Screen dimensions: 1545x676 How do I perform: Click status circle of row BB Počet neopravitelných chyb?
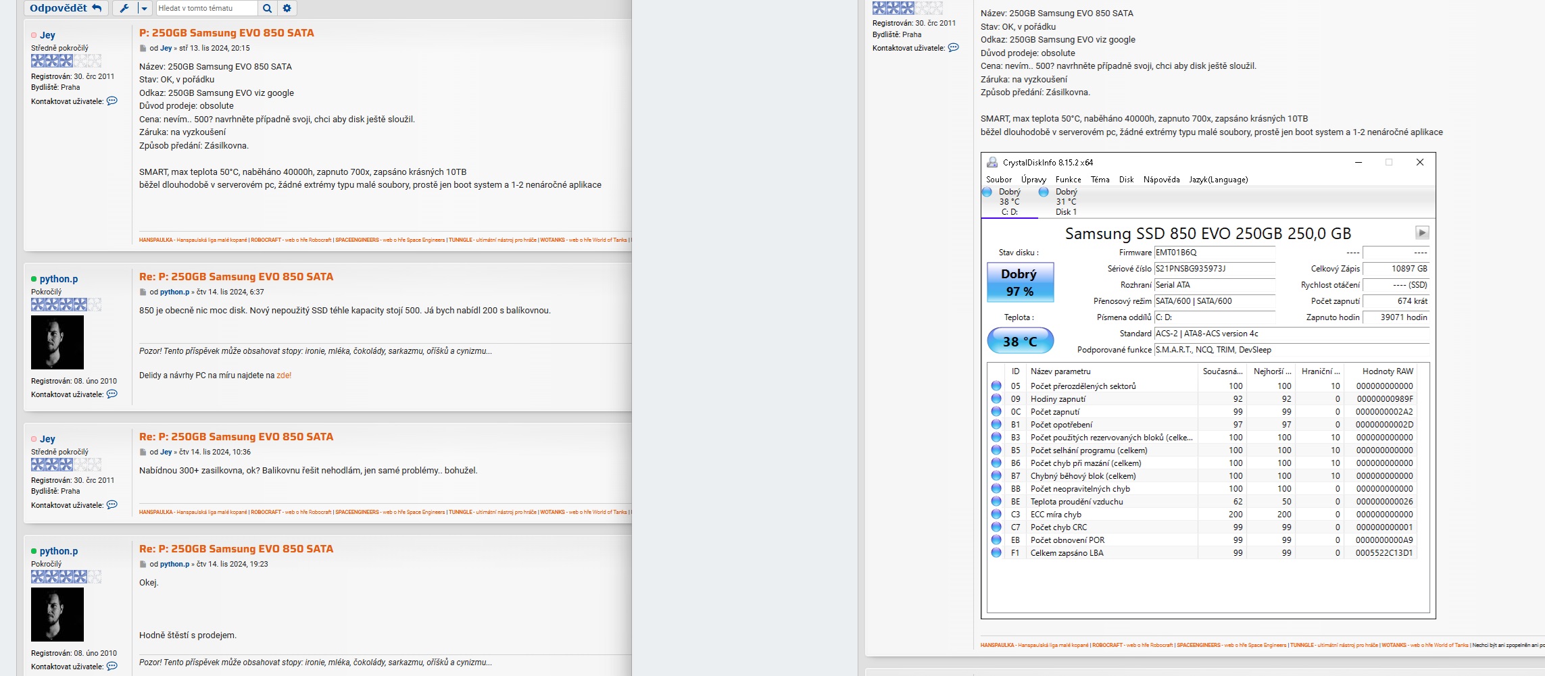tap(996, 489)
